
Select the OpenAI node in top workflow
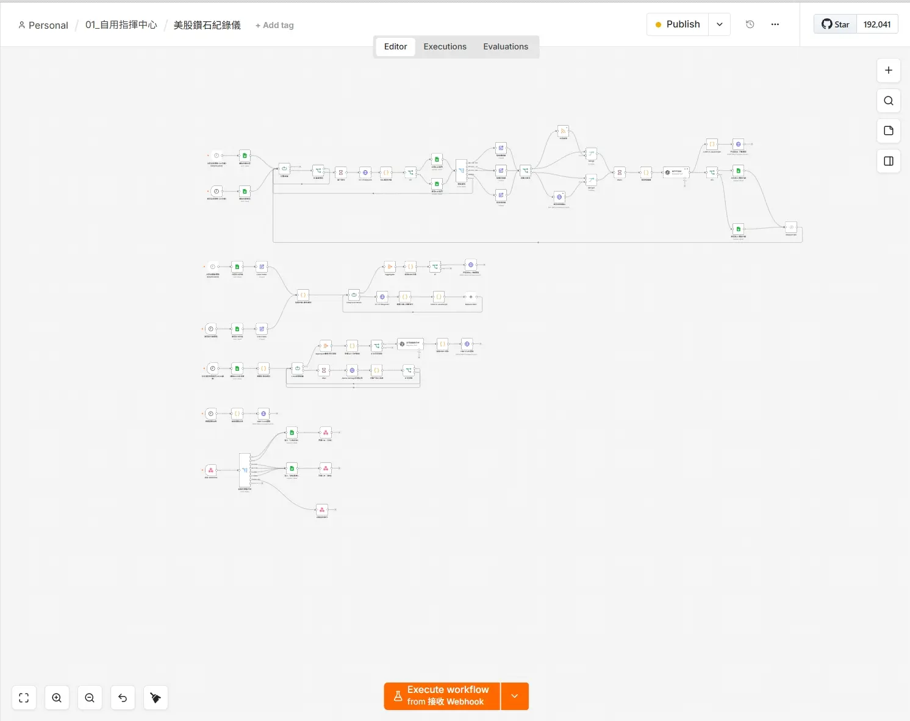676,172
